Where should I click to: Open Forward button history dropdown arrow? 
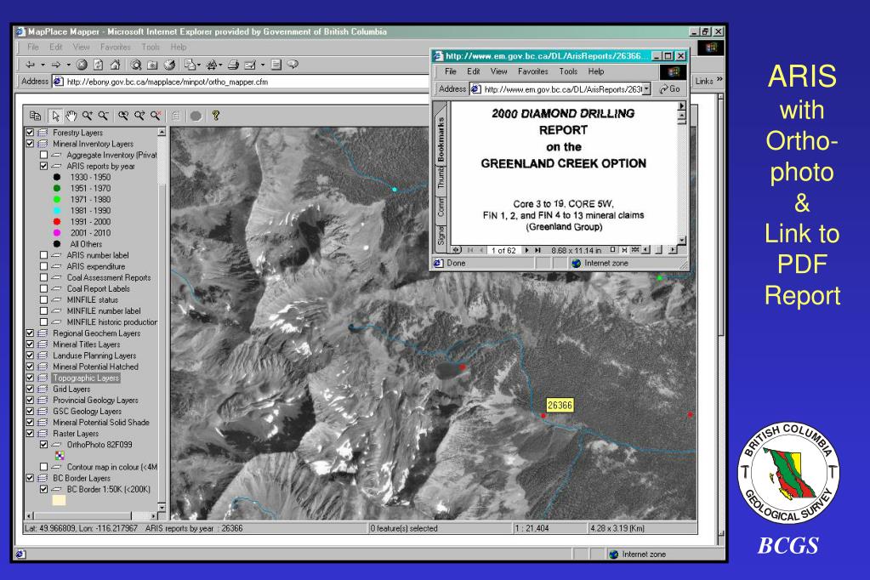68,65
